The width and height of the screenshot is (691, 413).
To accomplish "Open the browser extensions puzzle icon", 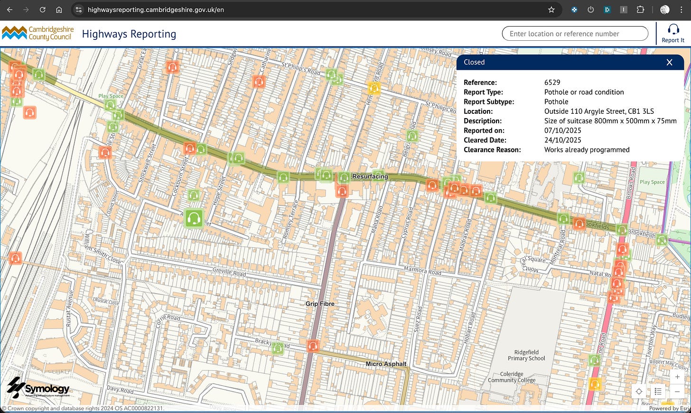I will tap(640, 9).
